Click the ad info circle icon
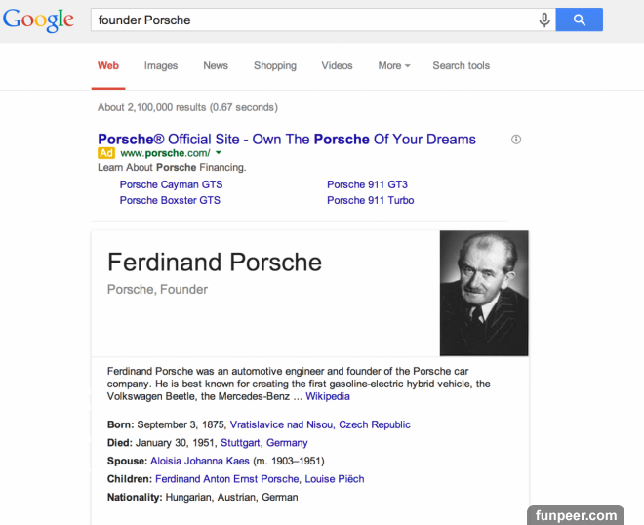644x525 pixels. (516, 140)
